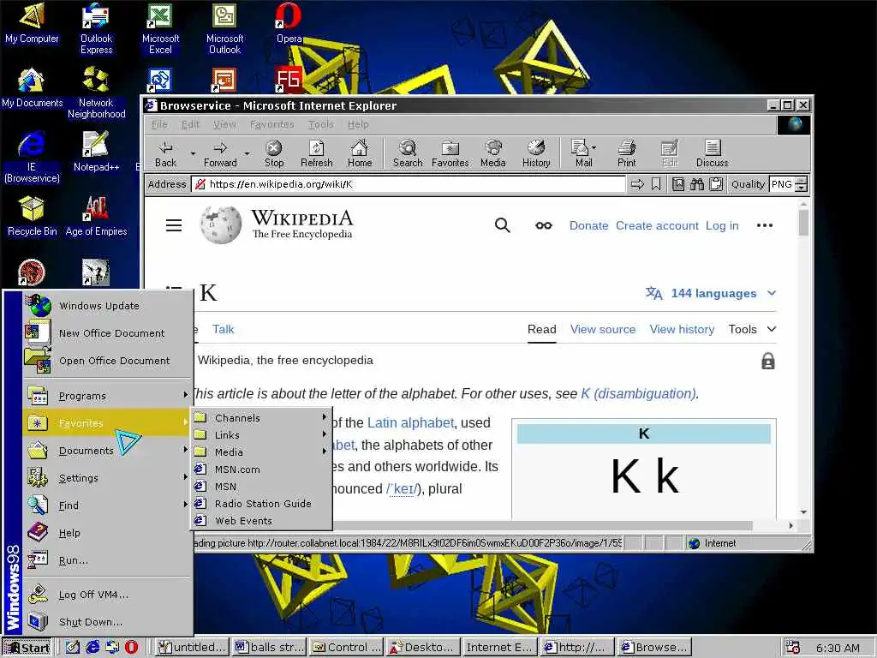Open the Search pane from toolbar

[408, 153]
